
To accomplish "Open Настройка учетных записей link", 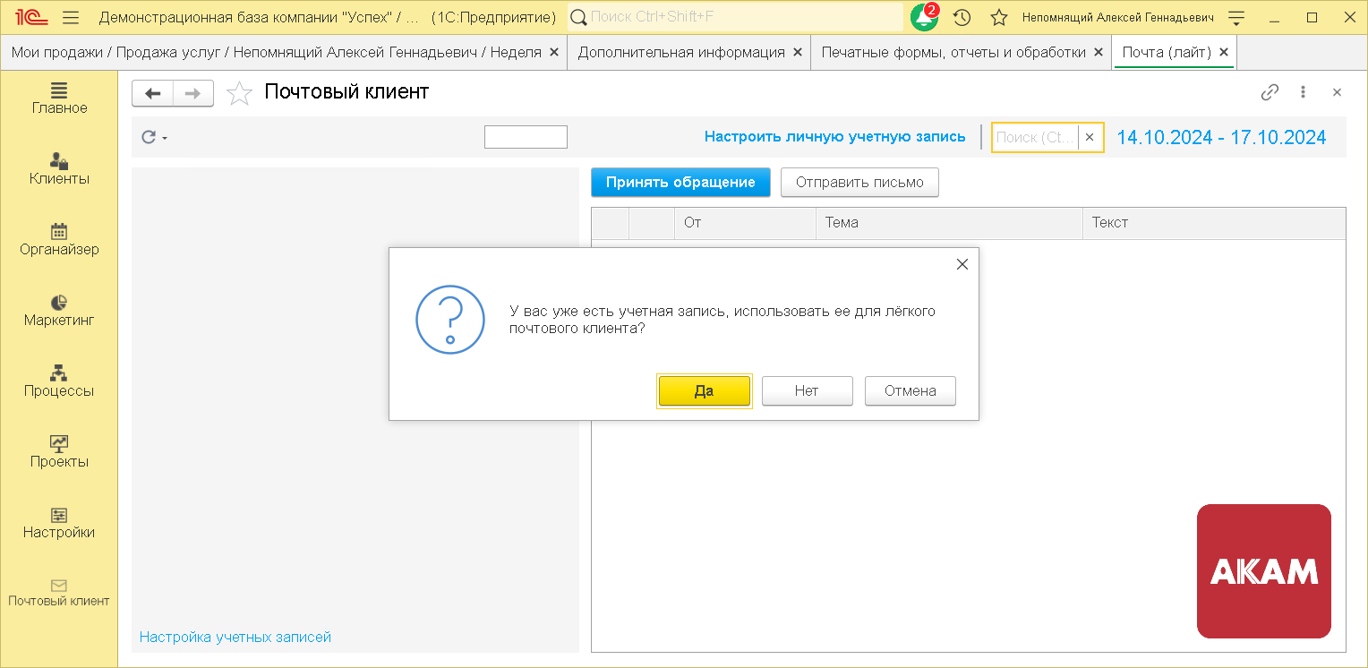I will click(235, 637).
